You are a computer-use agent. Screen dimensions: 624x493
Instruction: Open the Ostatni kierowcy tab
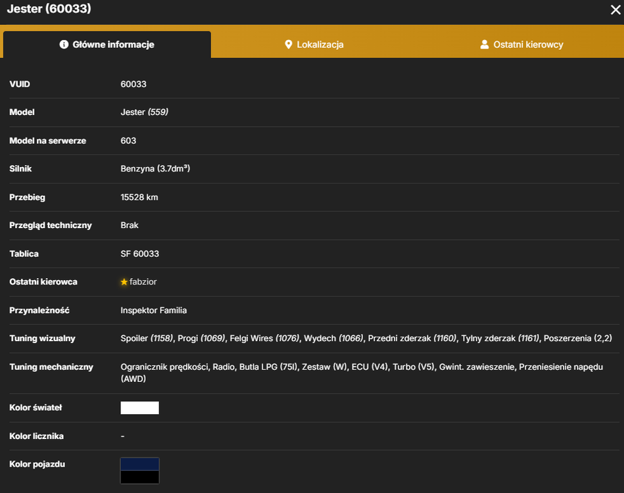coord(521,45)
